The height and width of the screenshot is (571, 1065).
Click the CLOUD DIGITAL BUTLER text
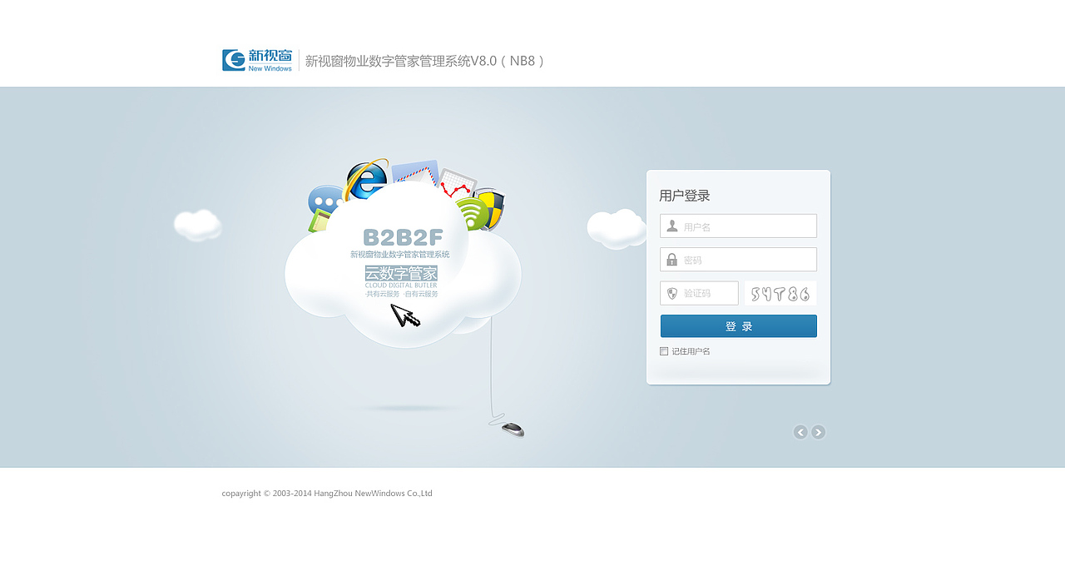(401, 285)
